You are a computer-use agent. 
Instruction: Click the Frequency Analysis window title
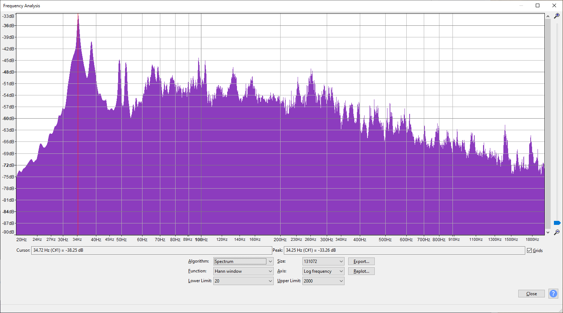[x=21, y=6]
